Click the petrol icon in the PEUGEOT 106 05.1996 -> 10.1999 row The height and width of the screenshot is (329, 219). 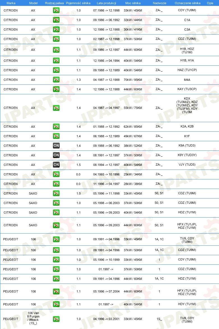point(56,260)
